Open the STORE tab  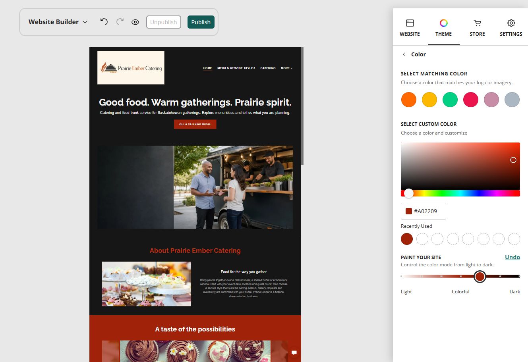pyautogui.click(x=477, y=28)
